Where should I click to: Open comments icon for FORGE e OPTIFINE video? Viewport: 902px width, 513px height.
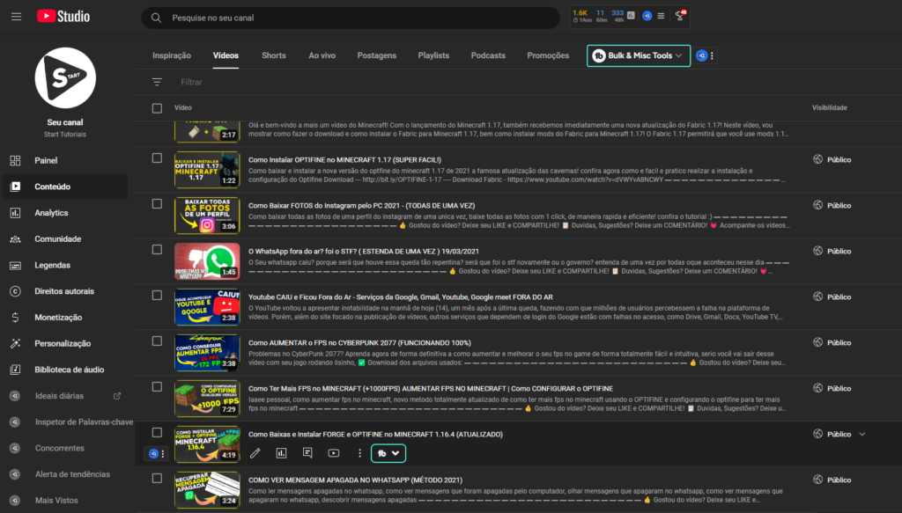click(x=307, y=453)
